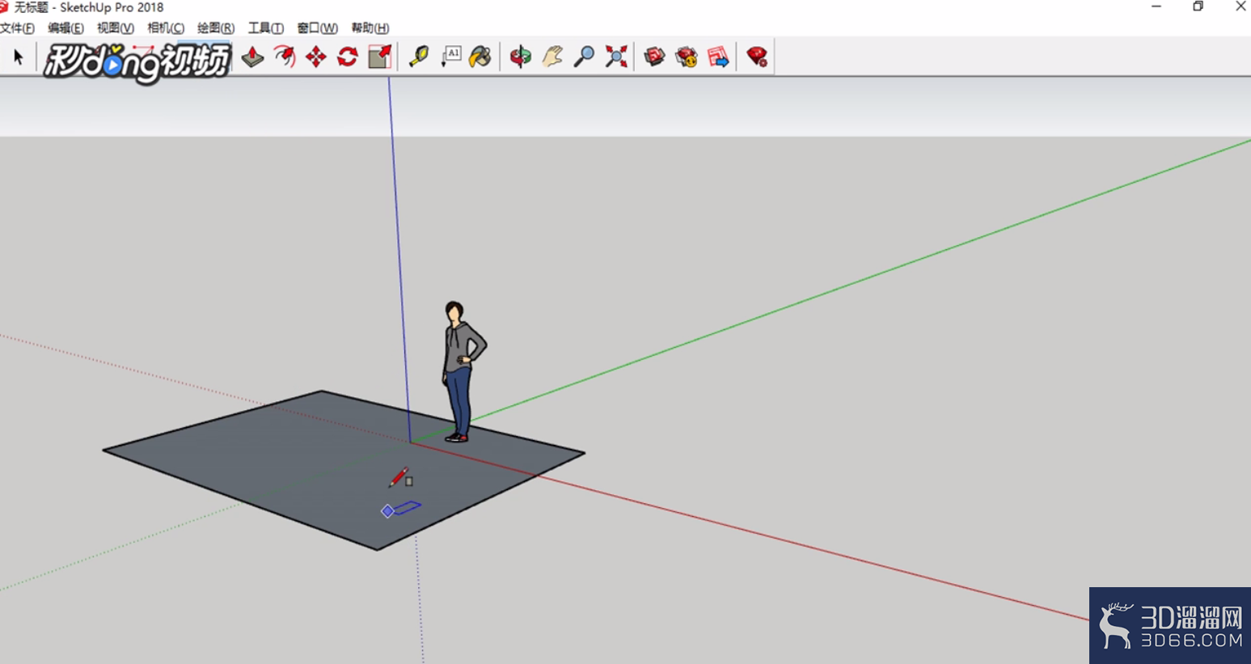This screenshot has height=664, width=1251.
Task: Open the 相机(C) menu
Action: (166, 27)
